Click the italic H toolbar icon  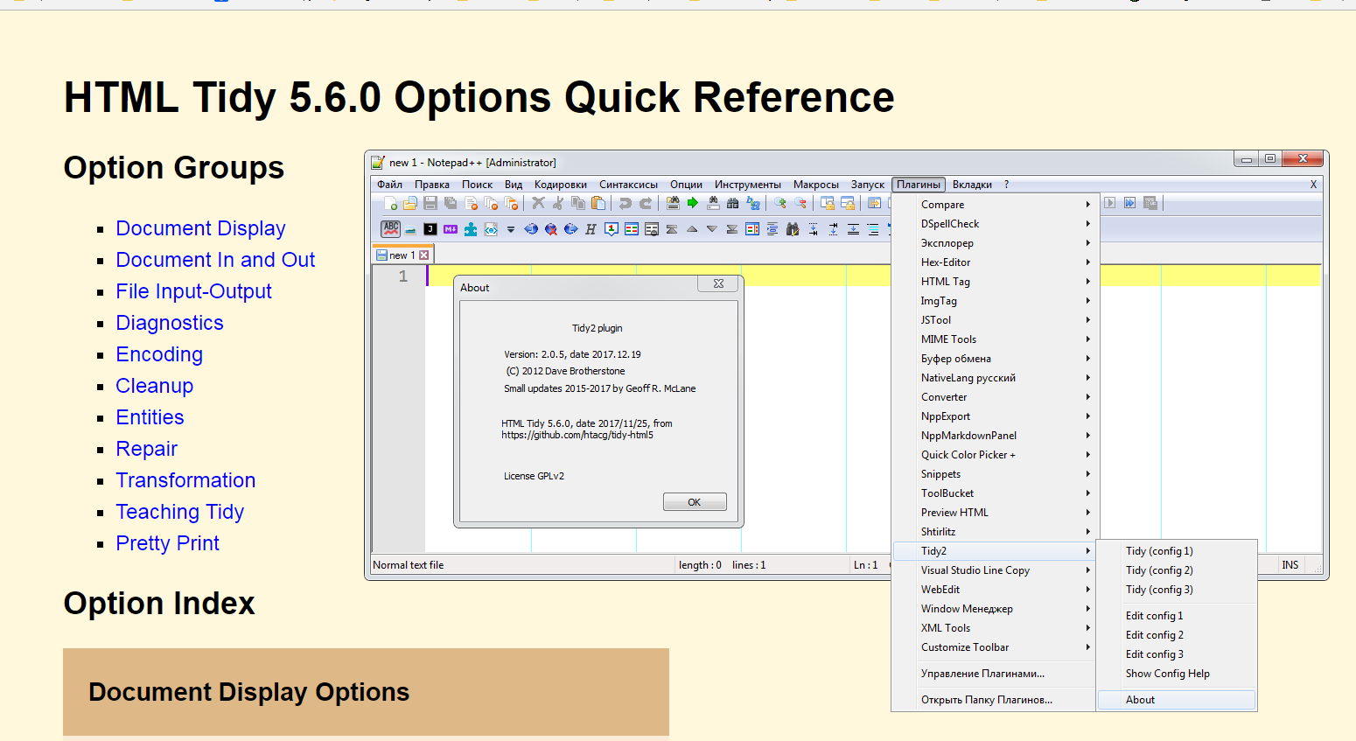pos(591,229)
